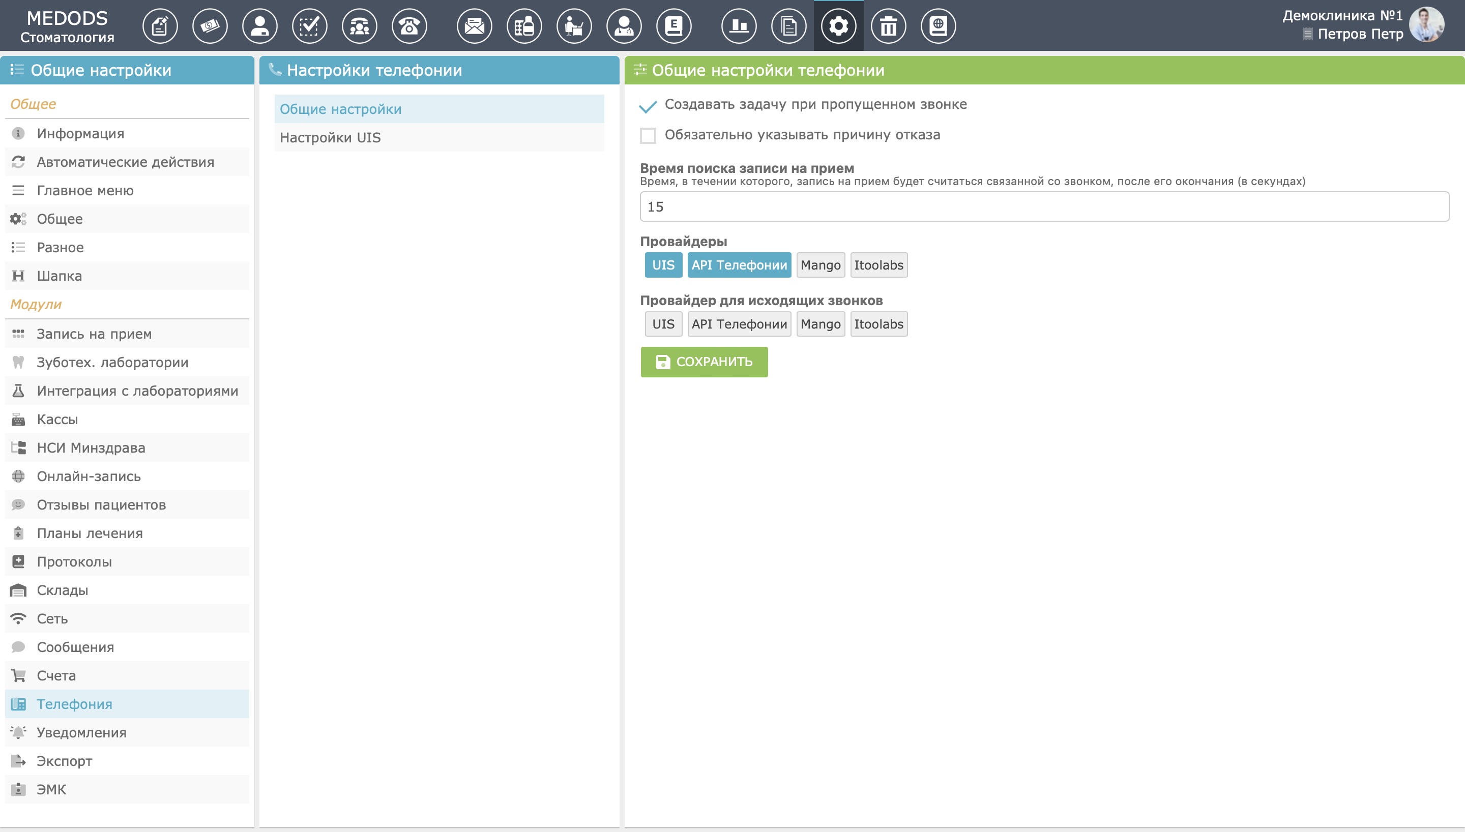Focus the appointment search time field with 15

coord(1044,206)
